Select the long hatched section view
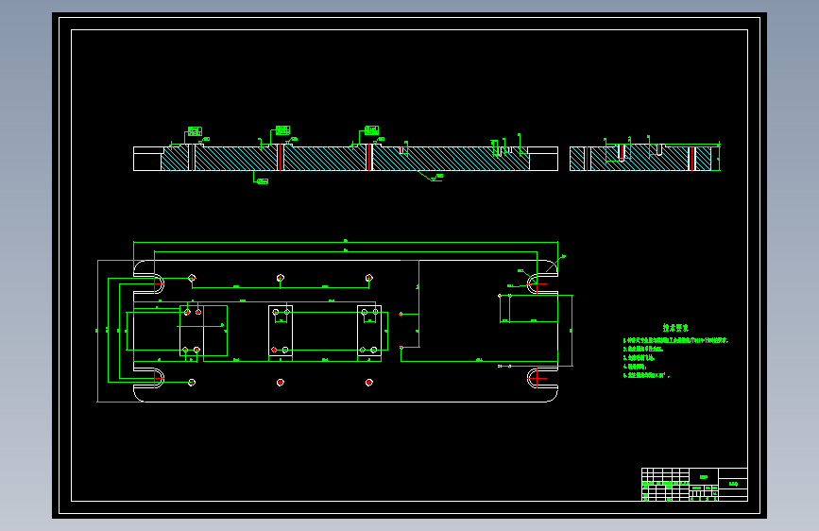The width and height of the screenshot is (819, 531). pos(345,159)
